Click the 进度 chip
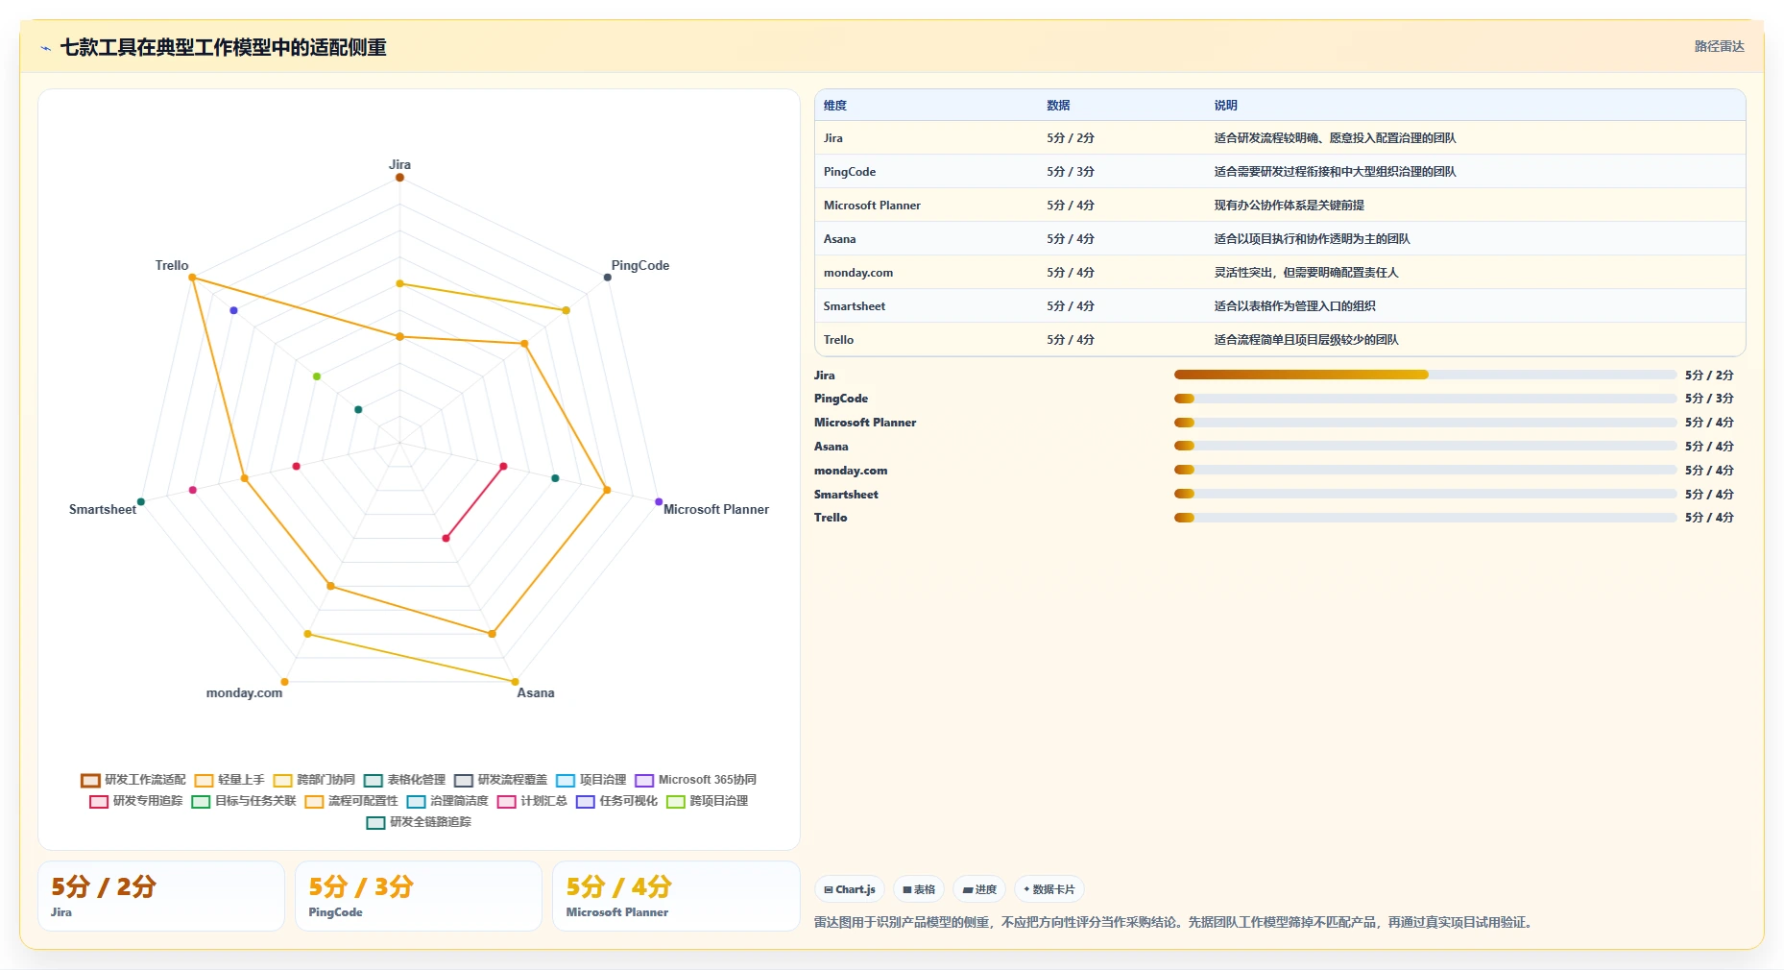 (979, 889)
